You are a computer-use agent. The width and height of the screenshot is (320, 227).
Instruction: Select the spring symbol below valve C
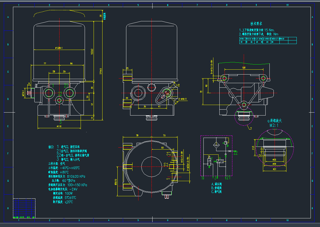(x=209, y=167)
